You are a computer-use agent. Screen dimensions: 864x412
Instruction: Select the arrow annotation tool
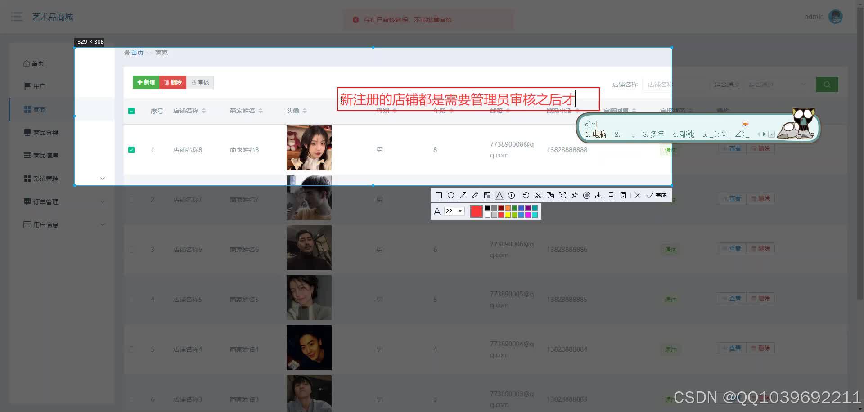463,195
